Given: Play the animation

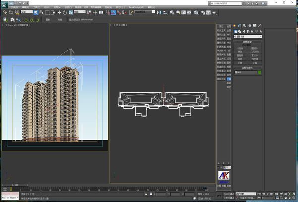Looking at the screenshot, I should [268, 194].
